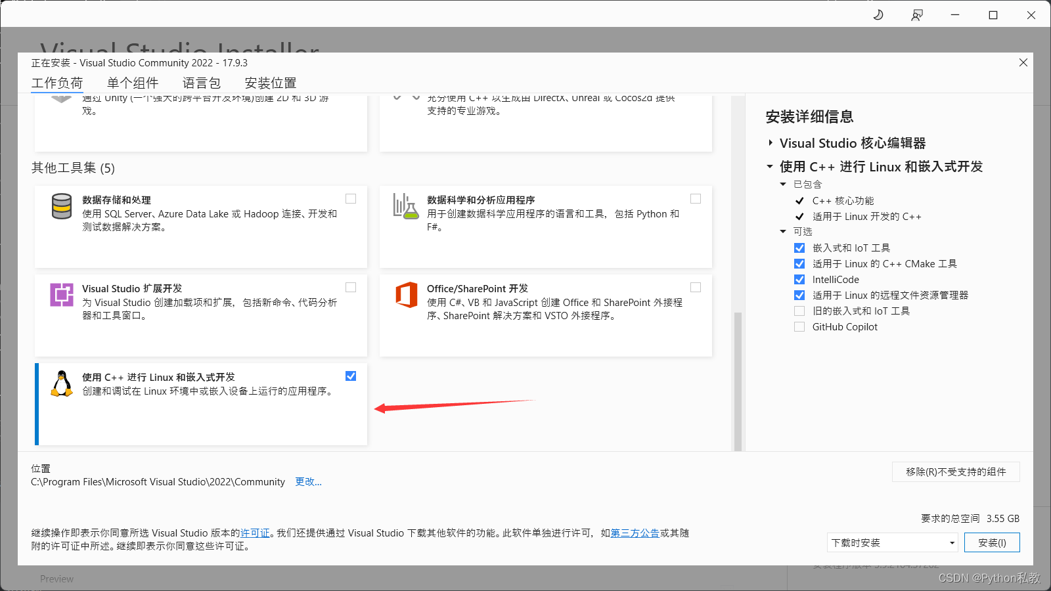Close the installer workload dialog
The image size is (1051, 591).
click(x=1023, y=62)
